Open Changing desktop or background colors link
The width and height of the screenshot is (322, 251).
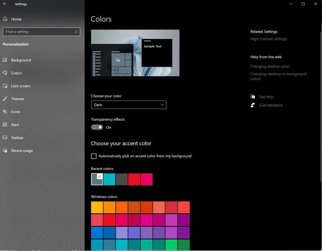point(278,76)
